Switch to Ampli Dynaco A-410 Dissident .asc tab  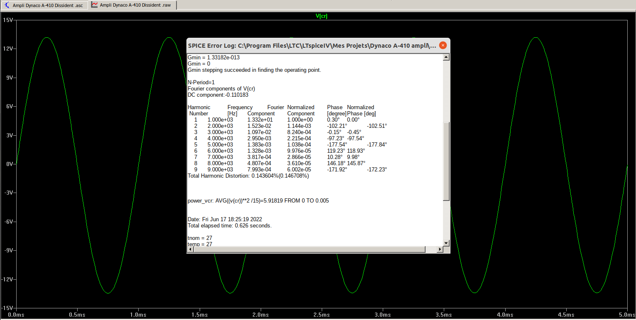(x=44, y=5)
